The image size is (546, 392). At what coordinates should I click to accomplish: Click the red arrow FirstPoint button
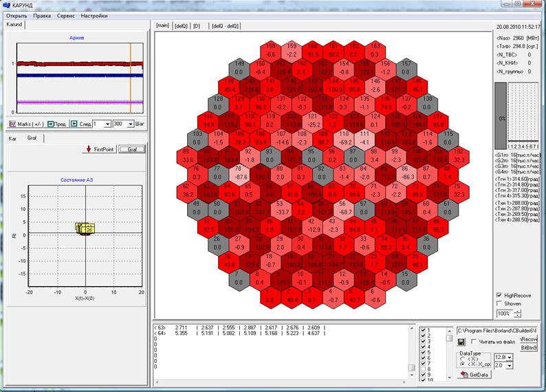coord(100,149)
